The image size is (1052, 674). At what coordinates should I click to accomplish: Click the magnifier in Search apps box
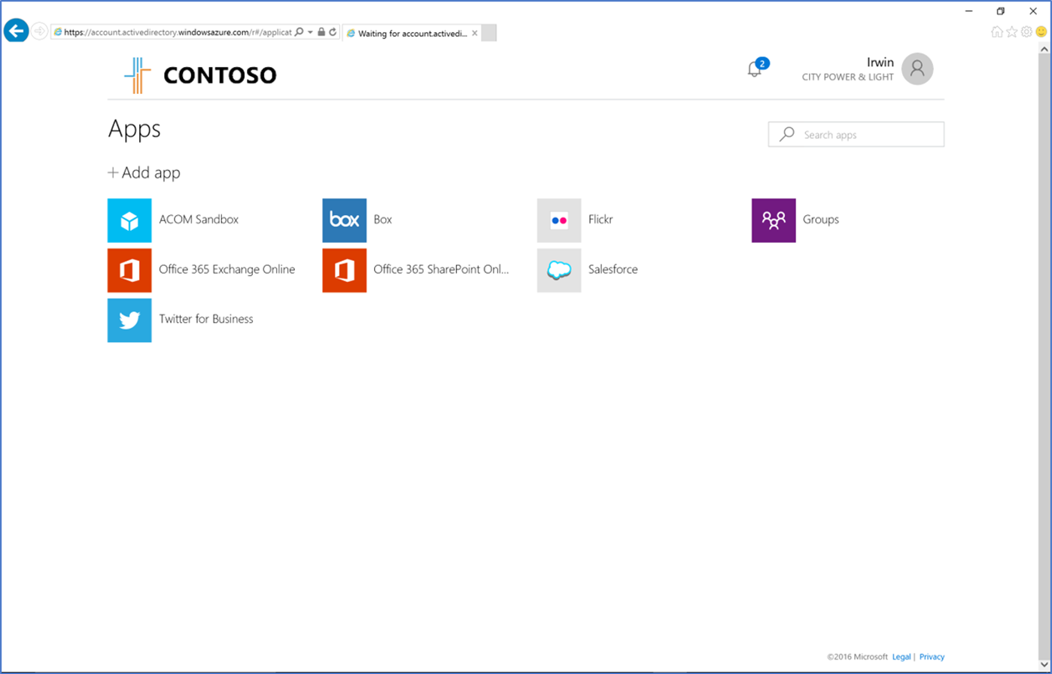tap(787, 135)
